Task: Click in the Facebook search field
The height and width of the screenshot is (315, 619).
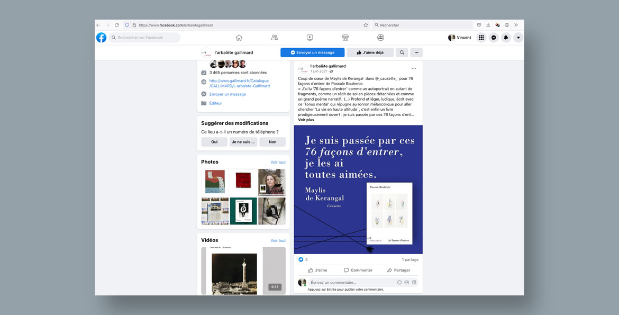Action: click(144, 38)
